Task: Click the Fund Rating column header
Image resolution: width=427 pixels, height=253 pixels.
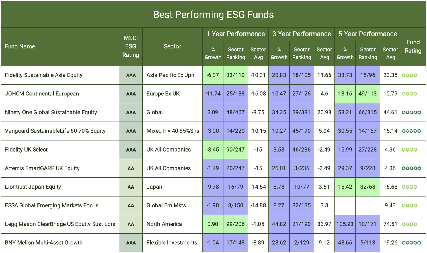Action: coord(413,46)
